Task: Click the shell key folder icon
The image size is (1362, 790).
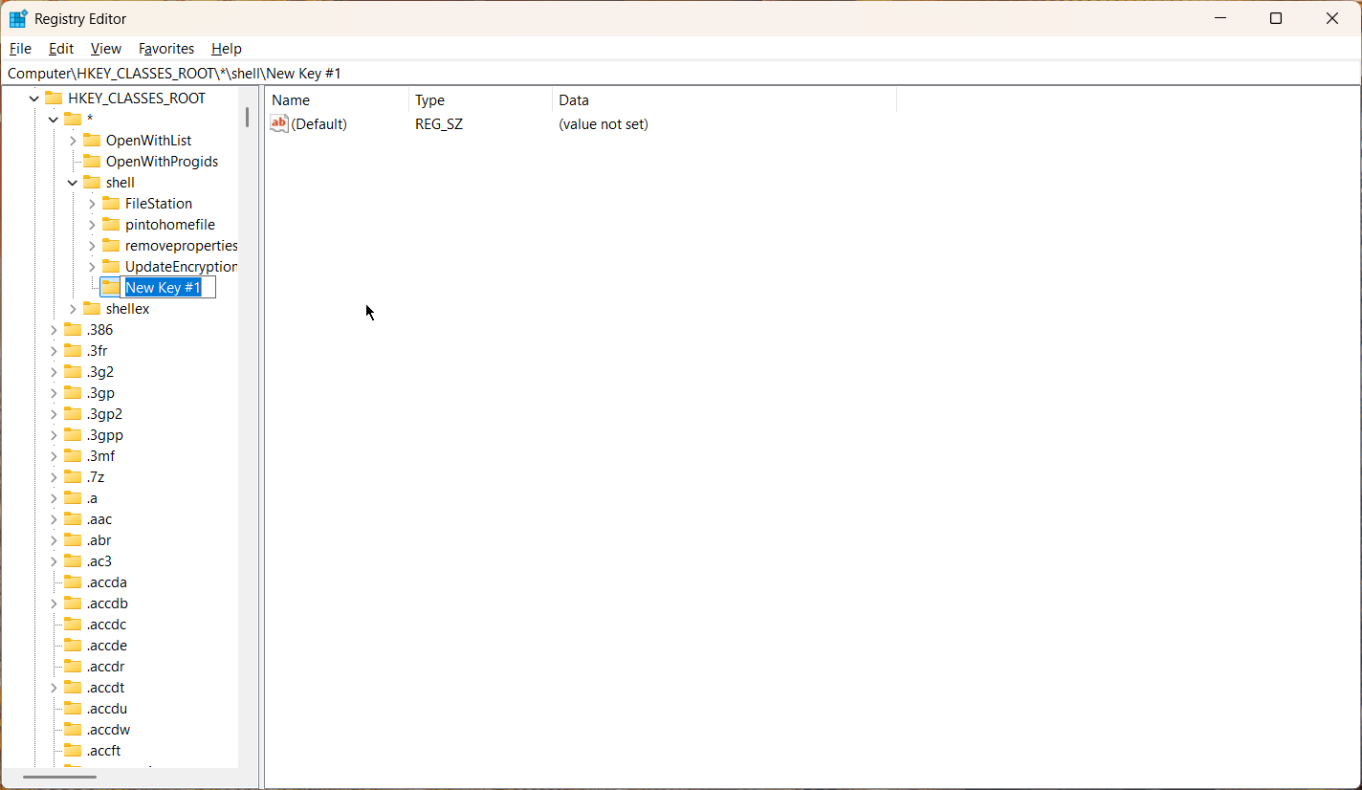Action: click(92, 182)
